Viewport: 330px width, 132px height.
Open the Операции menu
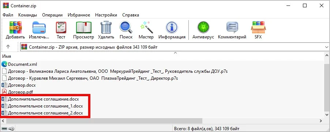[52, 15]
